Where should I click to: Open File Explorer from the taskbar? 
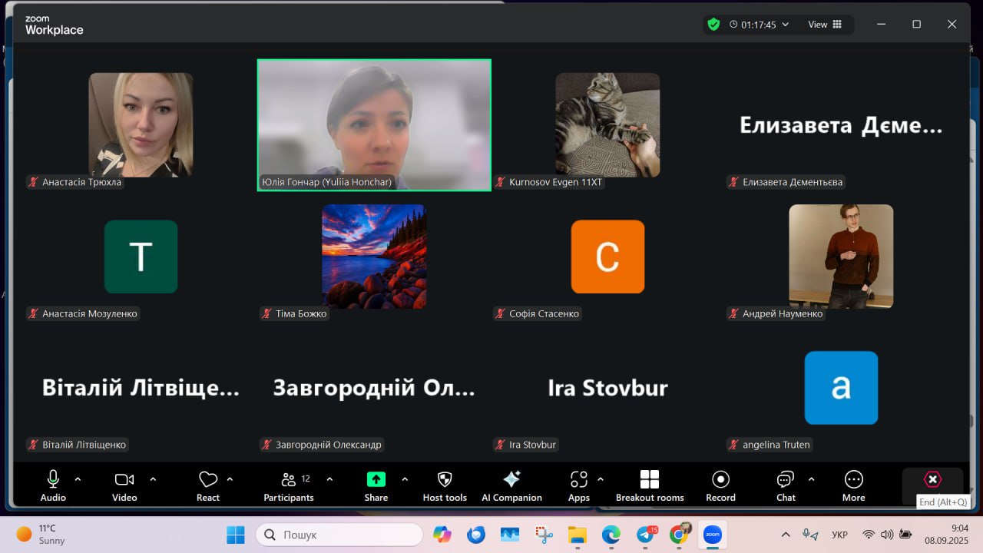pyautogui.click(x=578, y=535)
